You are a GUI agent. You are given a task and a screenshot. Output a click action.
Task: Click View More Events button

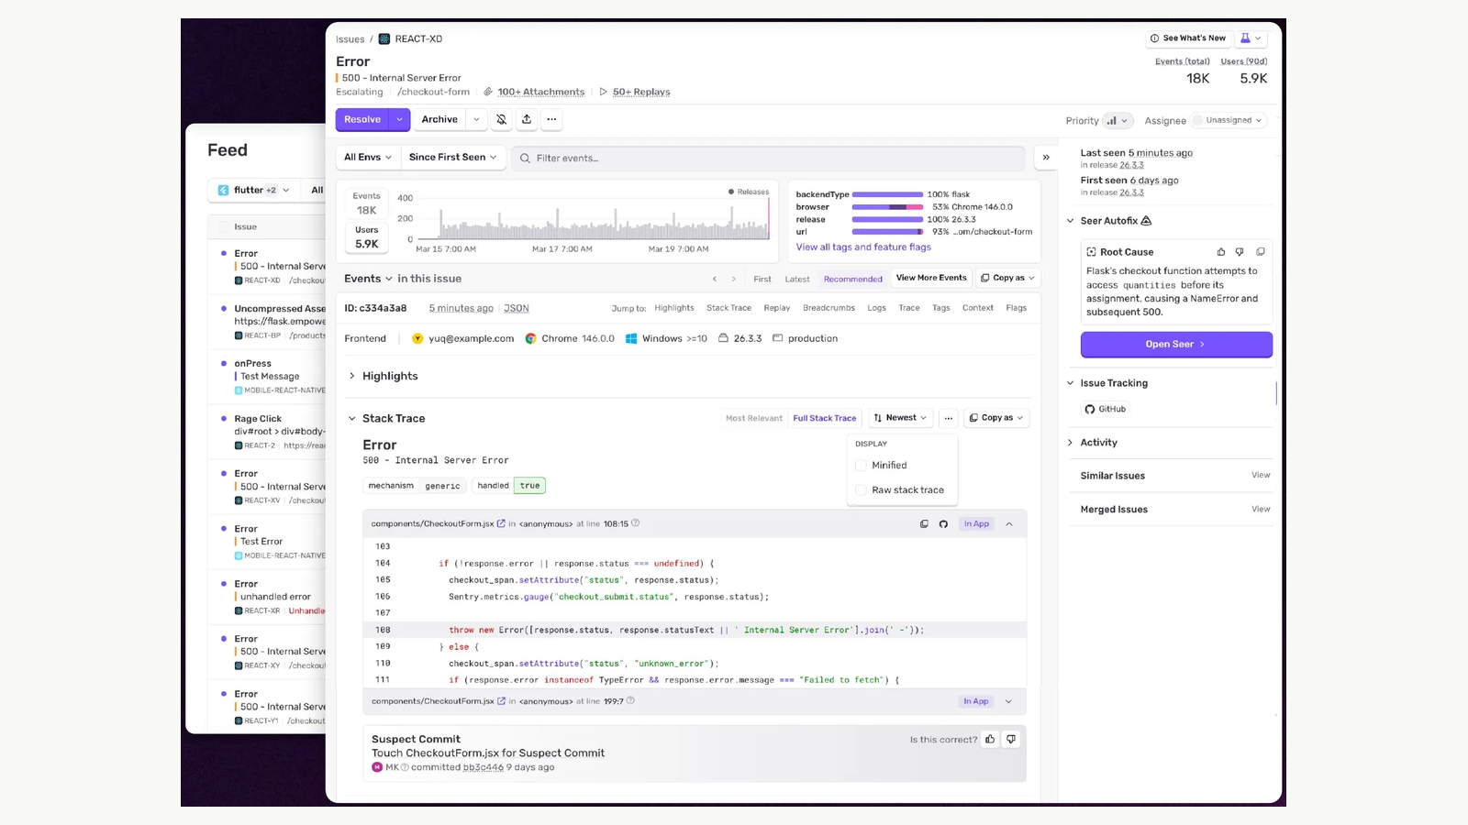point(931,278)
